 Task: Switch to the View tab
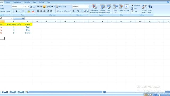click(48, 2)
